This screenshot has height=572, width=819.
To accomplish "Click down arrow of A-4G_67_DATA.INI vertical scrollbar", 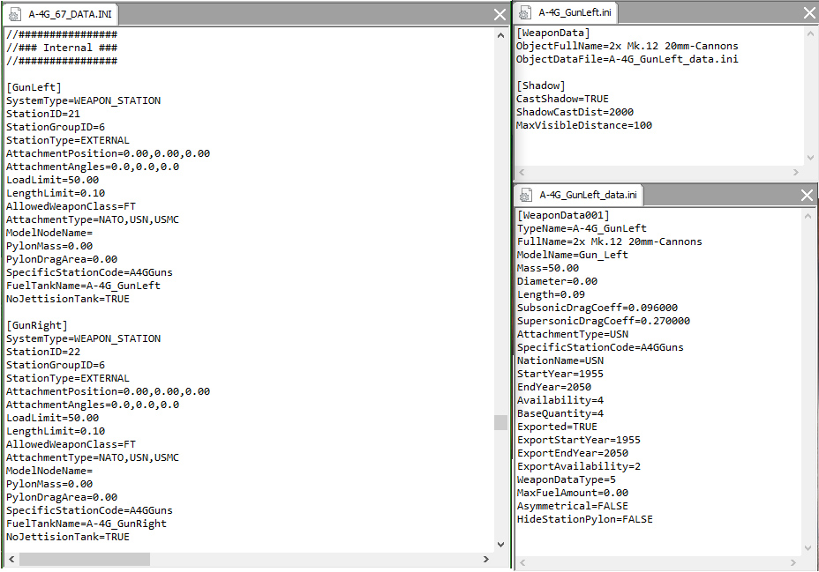I will [500, 545].
